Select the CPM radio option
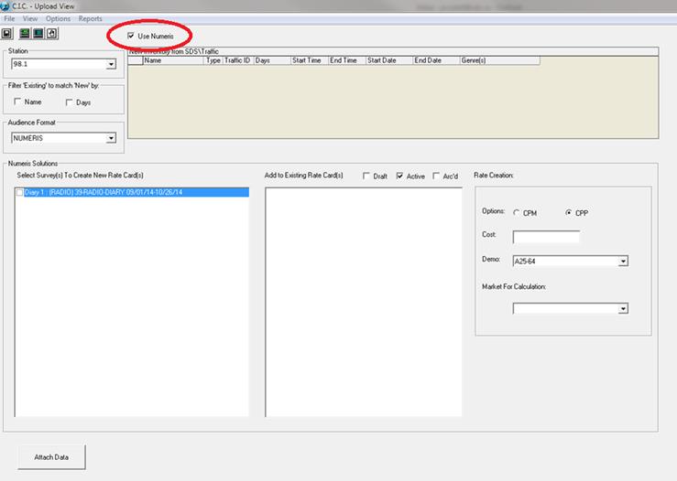677x481 pixels. tap(517, 212)
